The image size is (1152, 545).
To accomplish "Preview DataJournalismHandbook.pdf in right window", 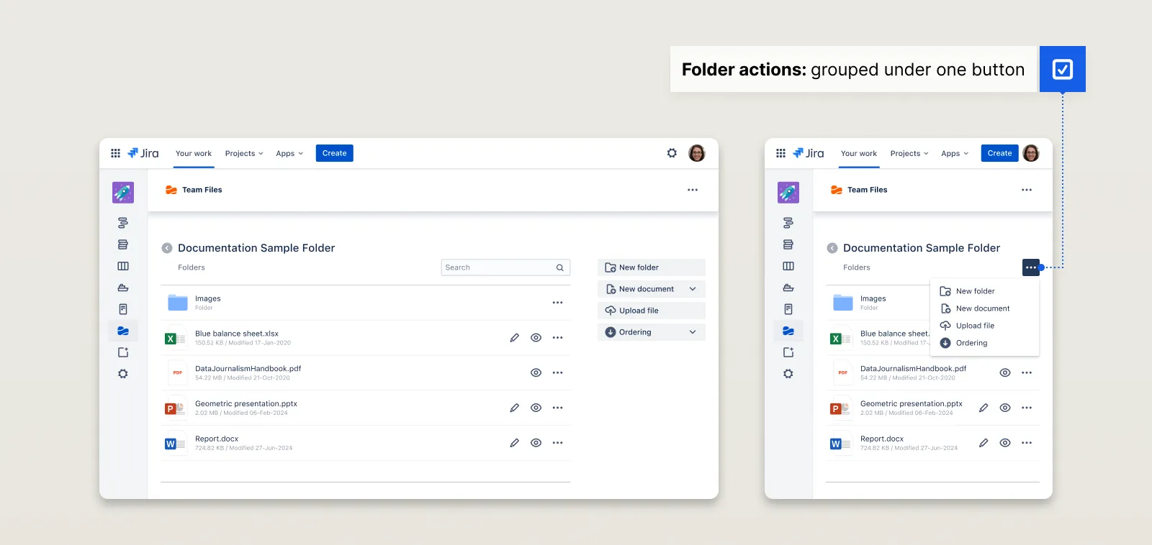I will point(1005,372).
